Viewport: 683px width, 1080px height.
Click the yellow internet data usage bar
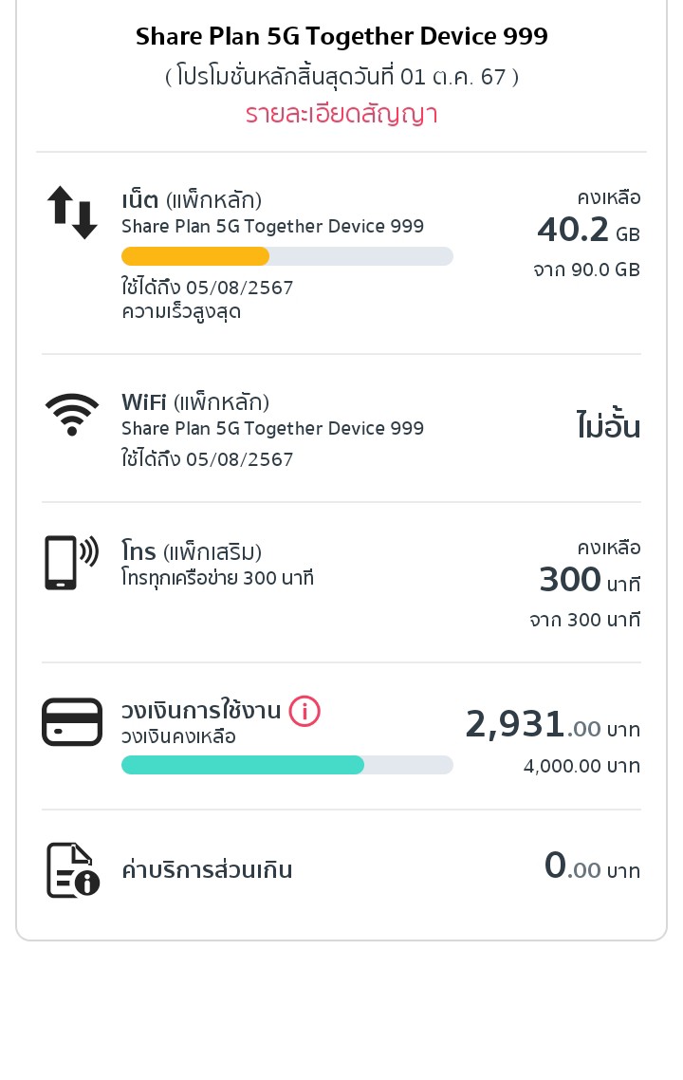click(x=195, y=256)
